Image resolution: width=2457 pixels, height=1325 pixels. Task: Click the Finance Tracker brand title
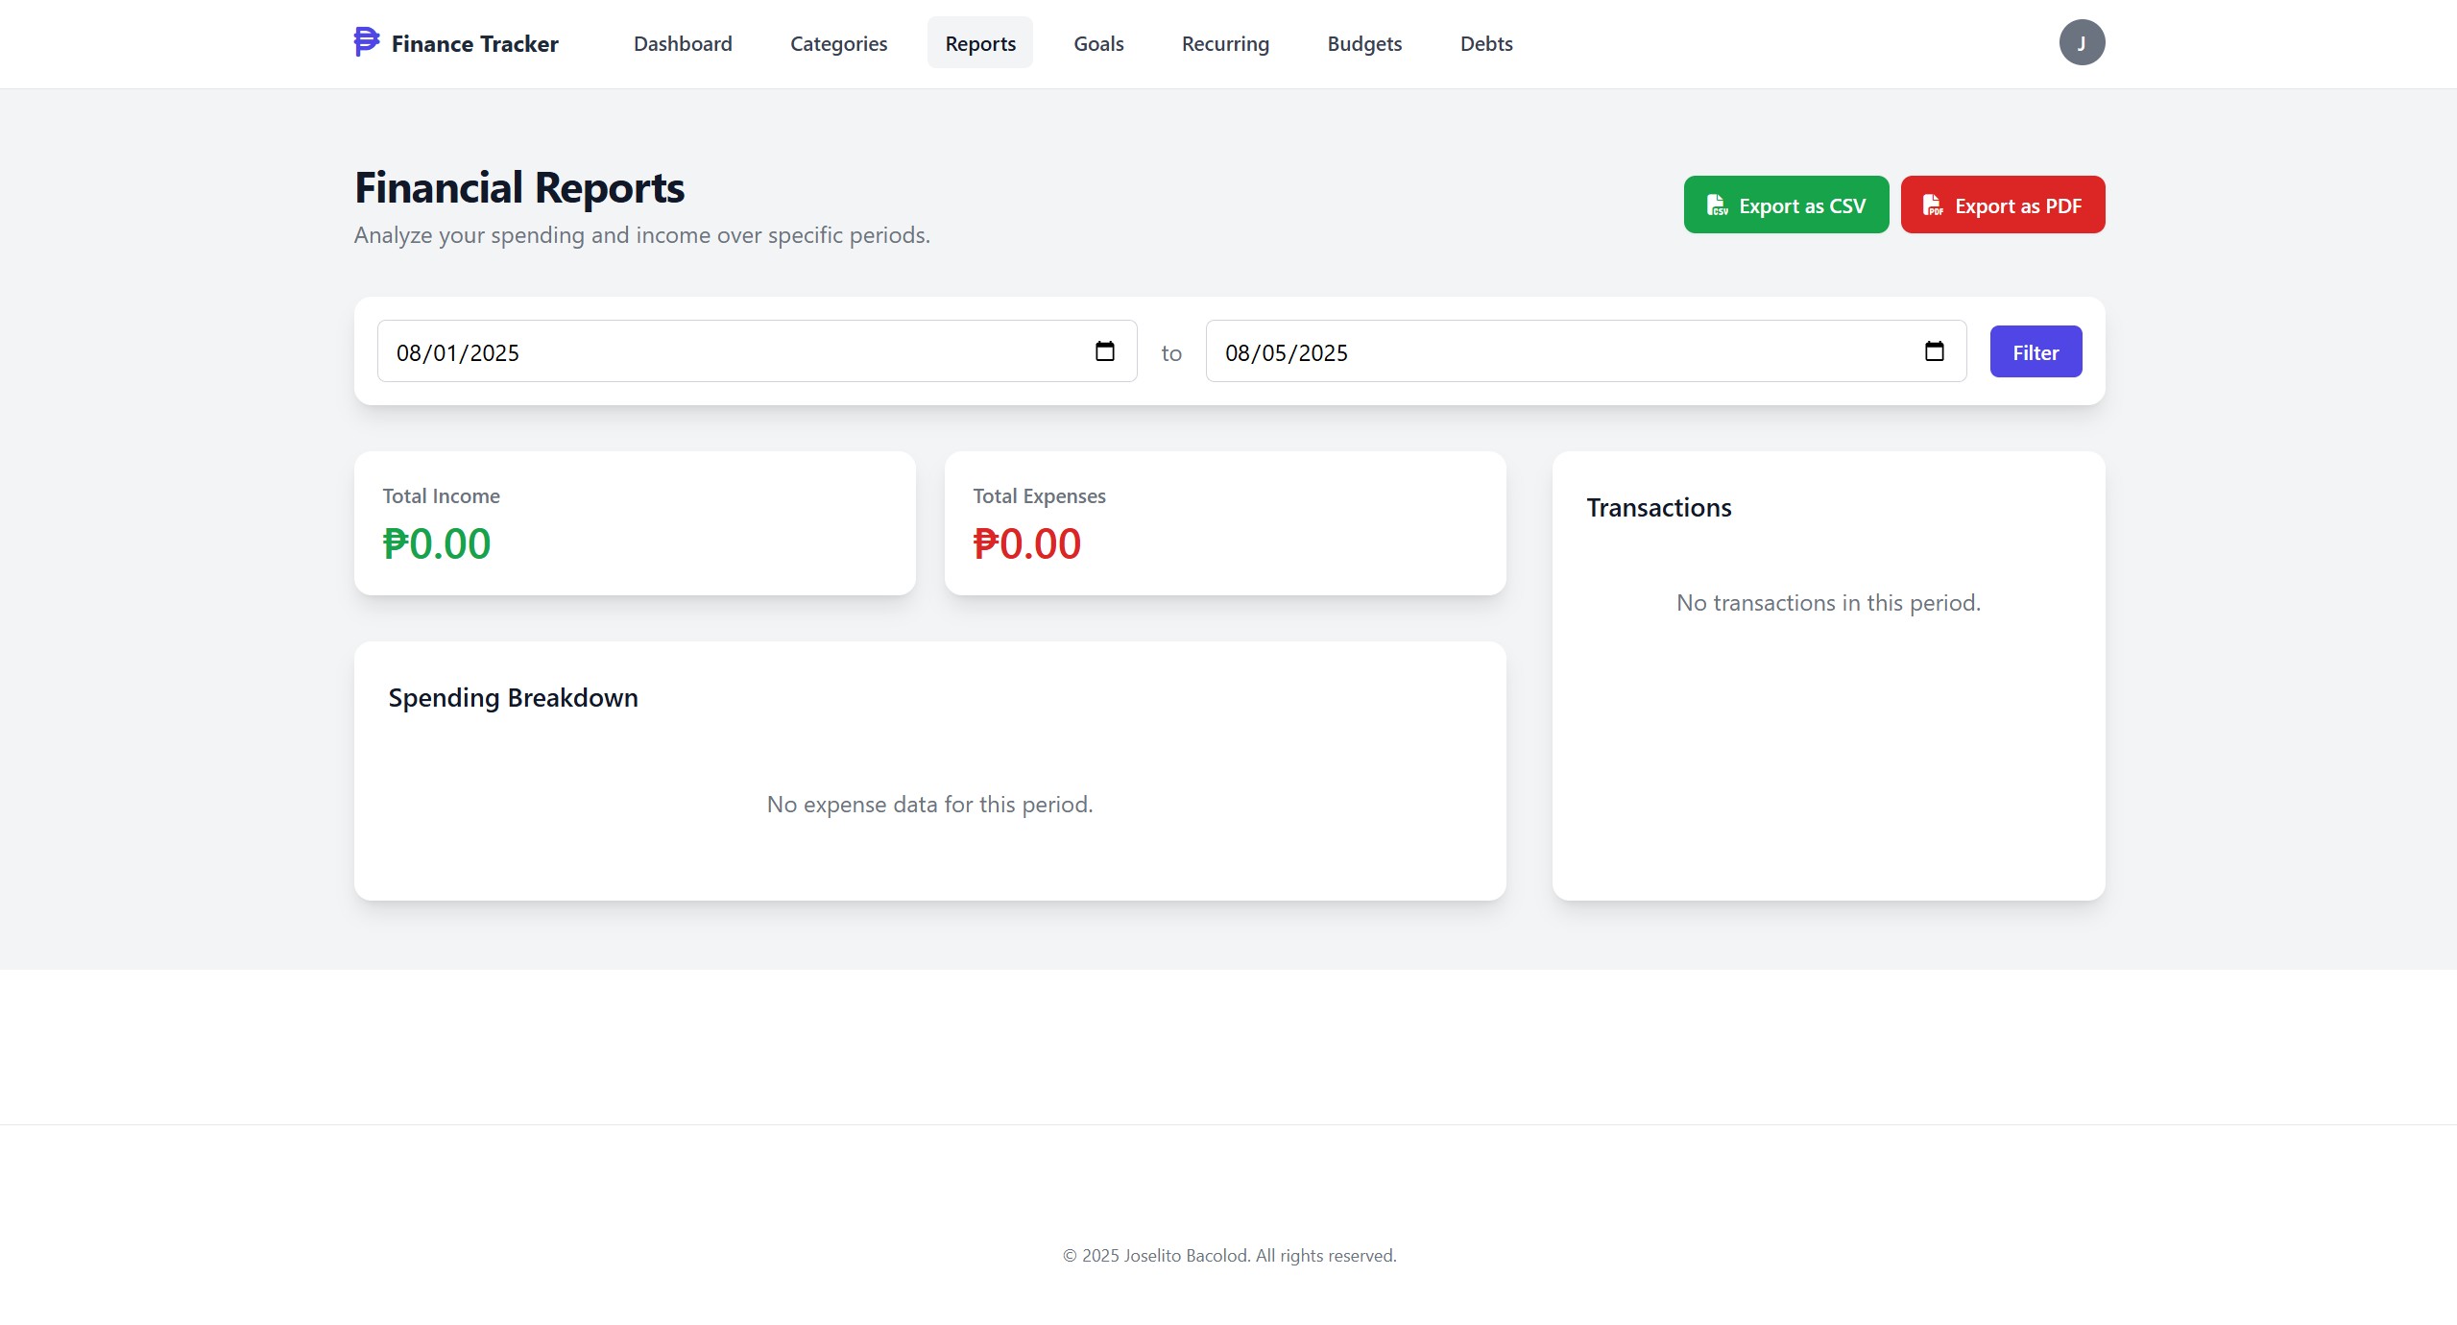click(x=474, y=44)
